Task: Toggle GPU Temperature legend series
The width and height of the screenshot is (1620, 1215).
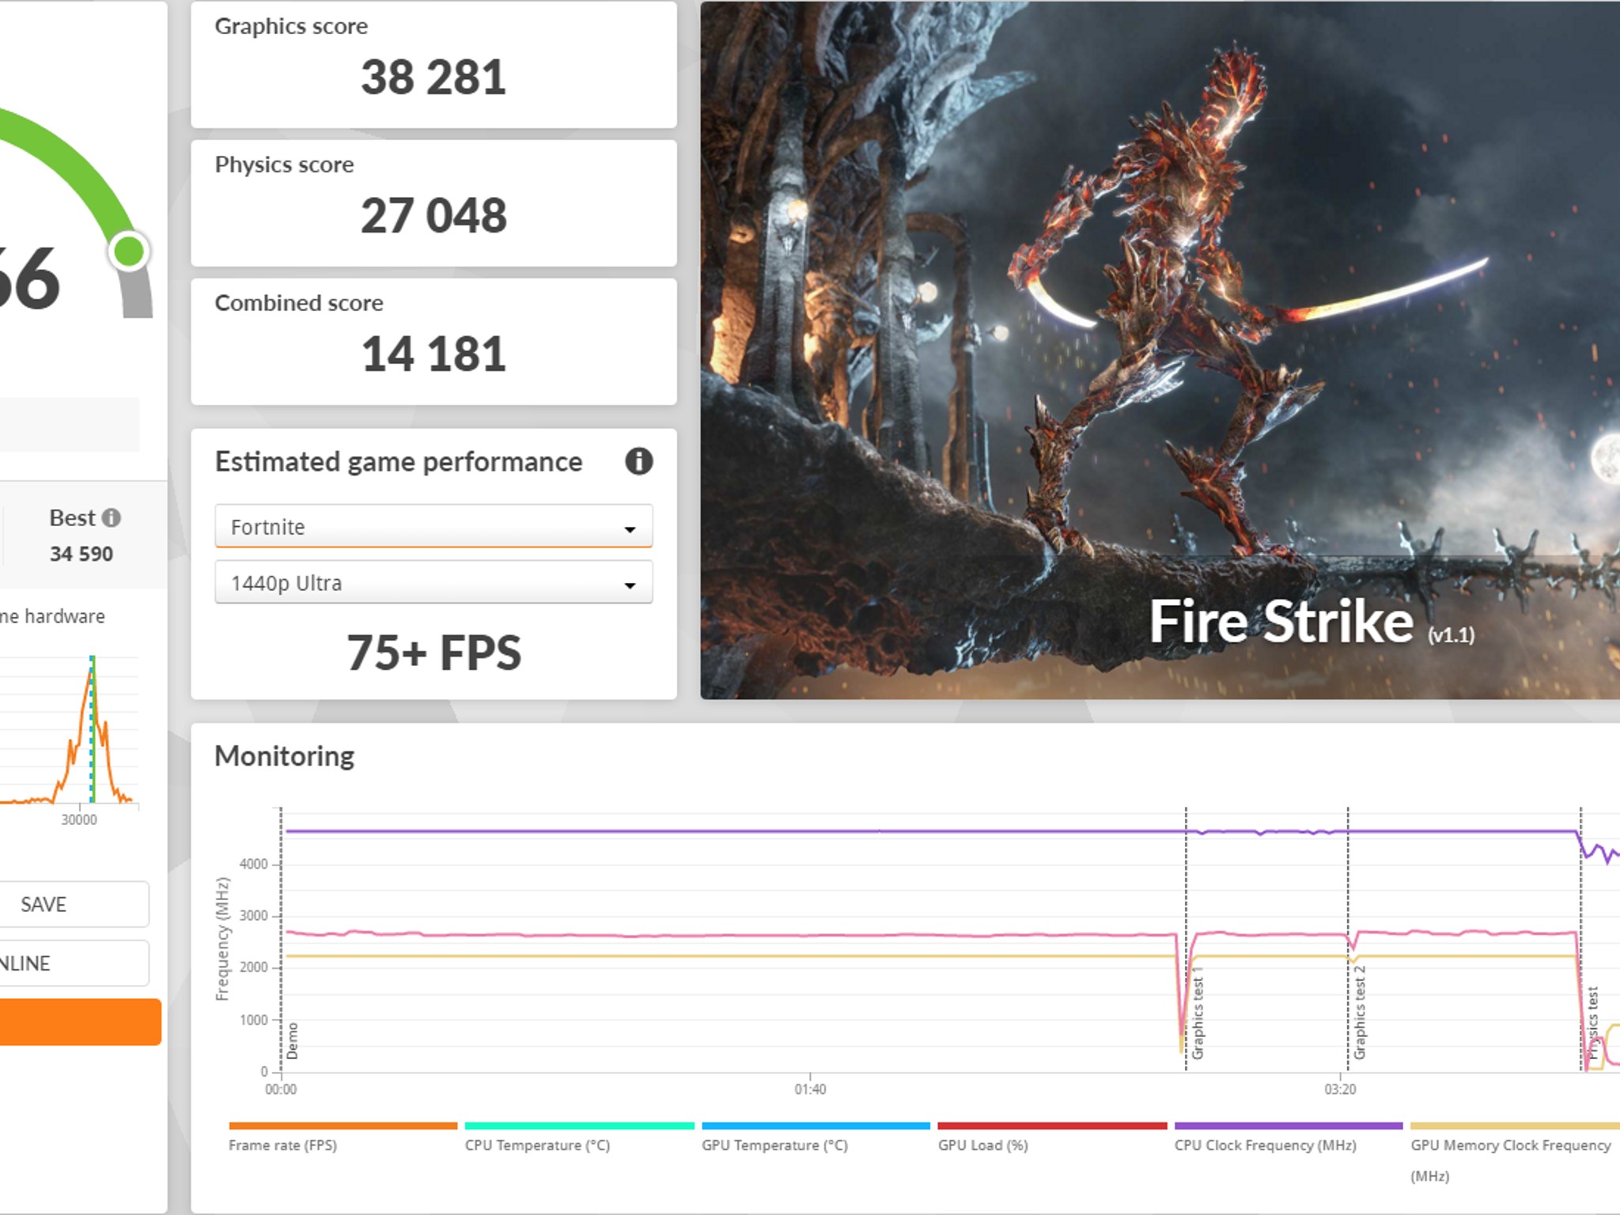Action: pos(816,1137)
